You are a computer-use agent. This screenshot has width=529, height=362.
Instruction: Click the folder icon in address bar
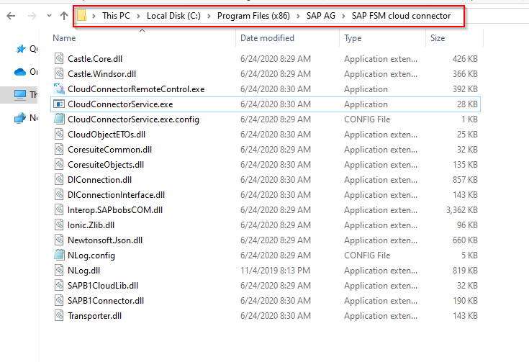click(x=81, y=16)
